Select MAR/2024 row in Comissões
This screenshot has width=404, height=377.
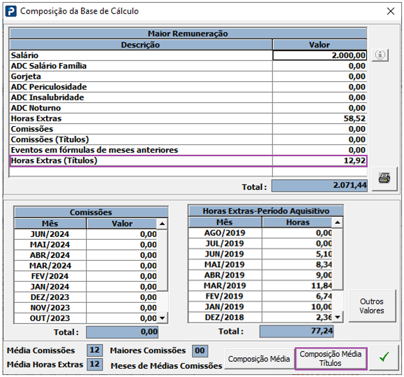(x=85, y=266)
